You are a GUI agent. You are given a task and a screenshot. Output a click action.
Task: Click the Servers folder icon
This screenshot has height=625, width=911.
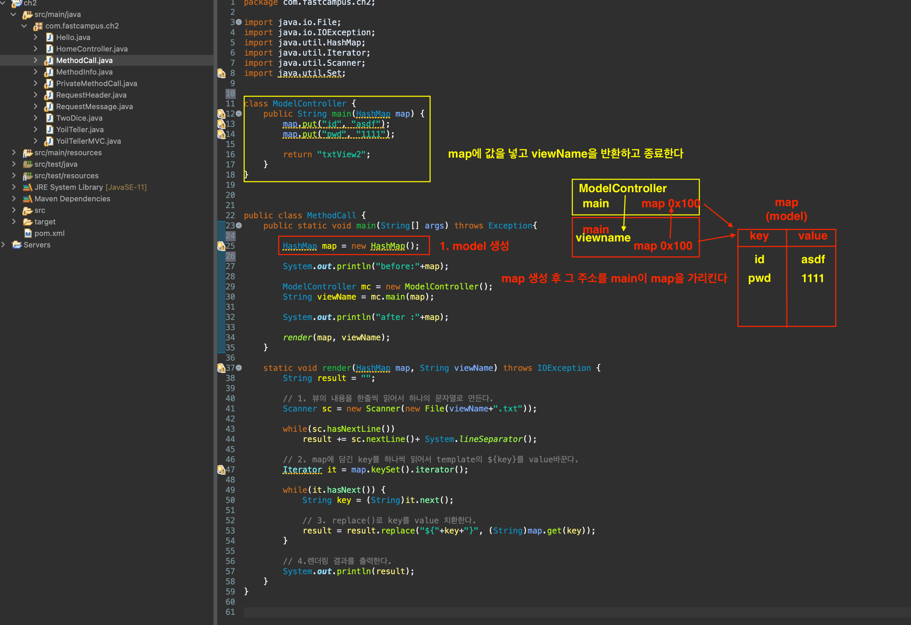17,245
